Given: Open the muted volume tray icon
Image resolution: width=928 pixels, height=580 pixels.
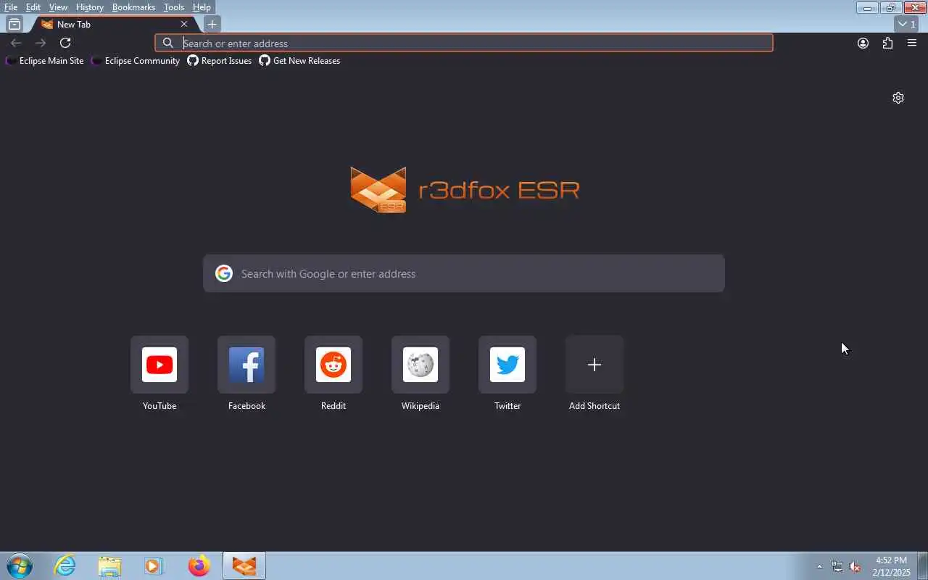Looking at the screenshot, I should click(855, 566).
